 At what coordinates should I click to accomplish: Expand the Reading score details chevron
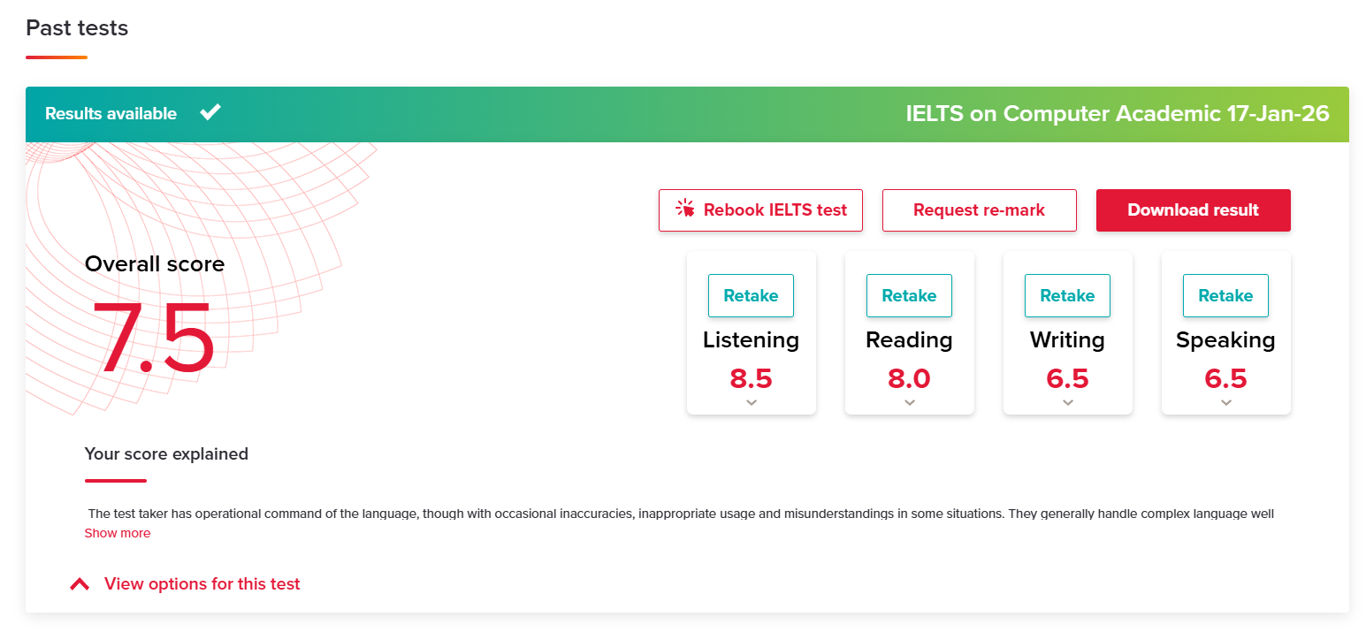pyautogui.click(x=910, y=402)
